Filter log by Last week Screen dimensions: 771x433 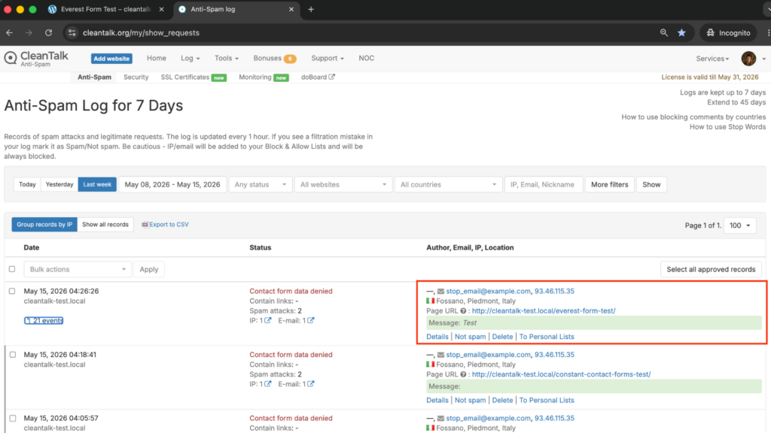pos(97,185)
